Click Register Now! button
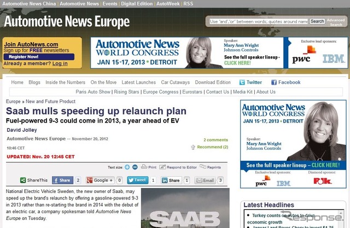The width and height of the screenshot is (350, 228). point(39,57)
